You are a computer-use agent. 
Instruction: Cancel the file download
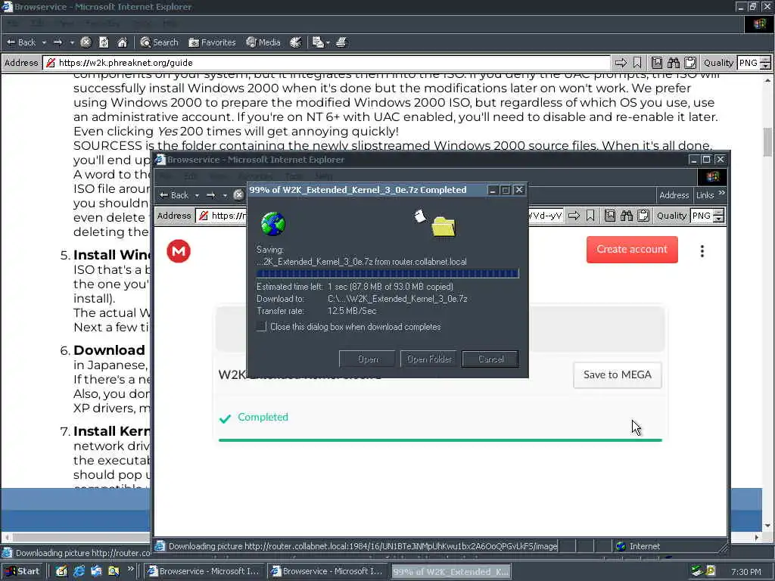pos(490,359)
